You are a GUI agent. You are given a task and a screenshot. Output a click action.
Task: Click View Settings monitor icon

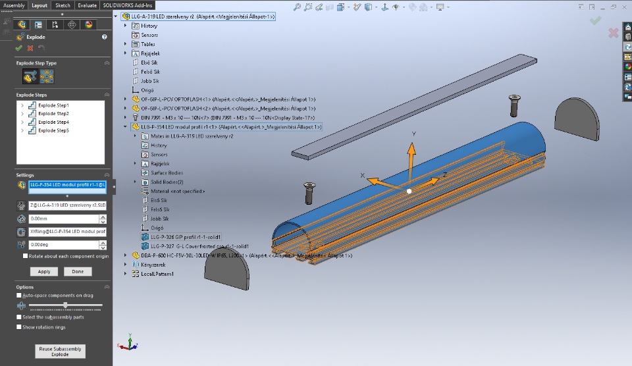click(x=440, y=7)
